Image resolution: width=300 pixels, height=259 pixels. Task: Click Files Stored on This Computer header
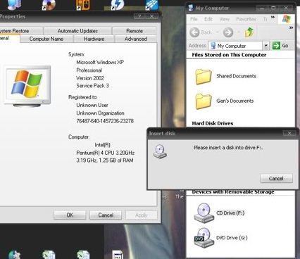coord(229,55)
